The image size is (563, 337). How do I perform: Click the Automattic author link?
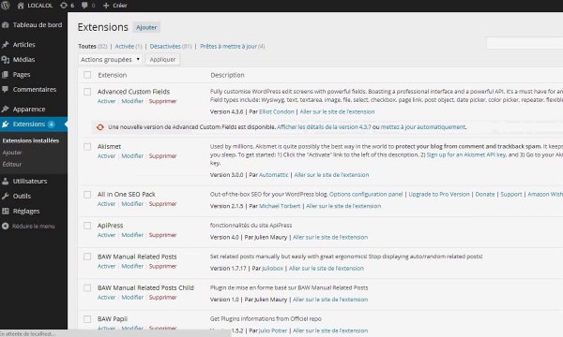click(x=274, y=175)
